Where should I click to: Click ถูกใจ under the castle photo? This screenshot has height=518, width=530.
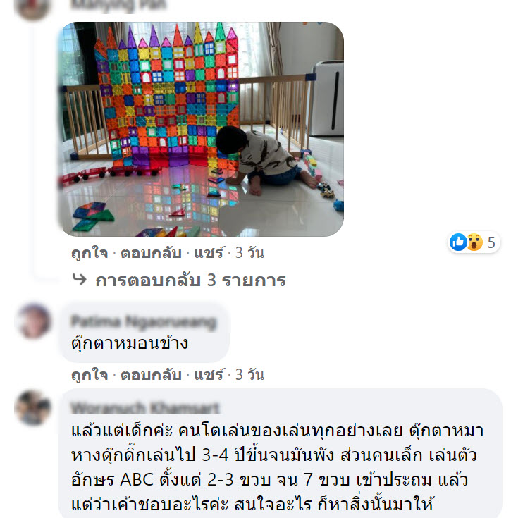tap(90, 253)
